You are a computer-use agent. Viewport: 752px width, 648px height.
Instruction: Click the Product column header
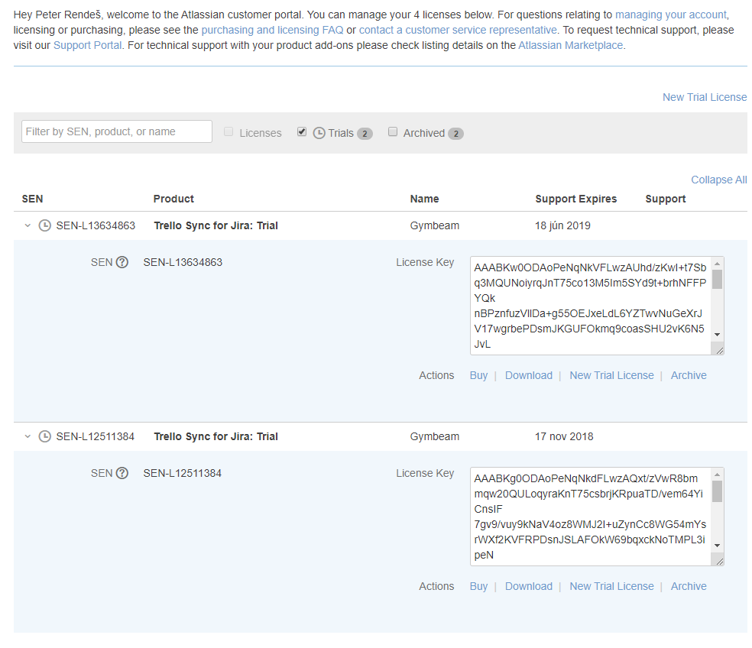click(x=173, y=199)
